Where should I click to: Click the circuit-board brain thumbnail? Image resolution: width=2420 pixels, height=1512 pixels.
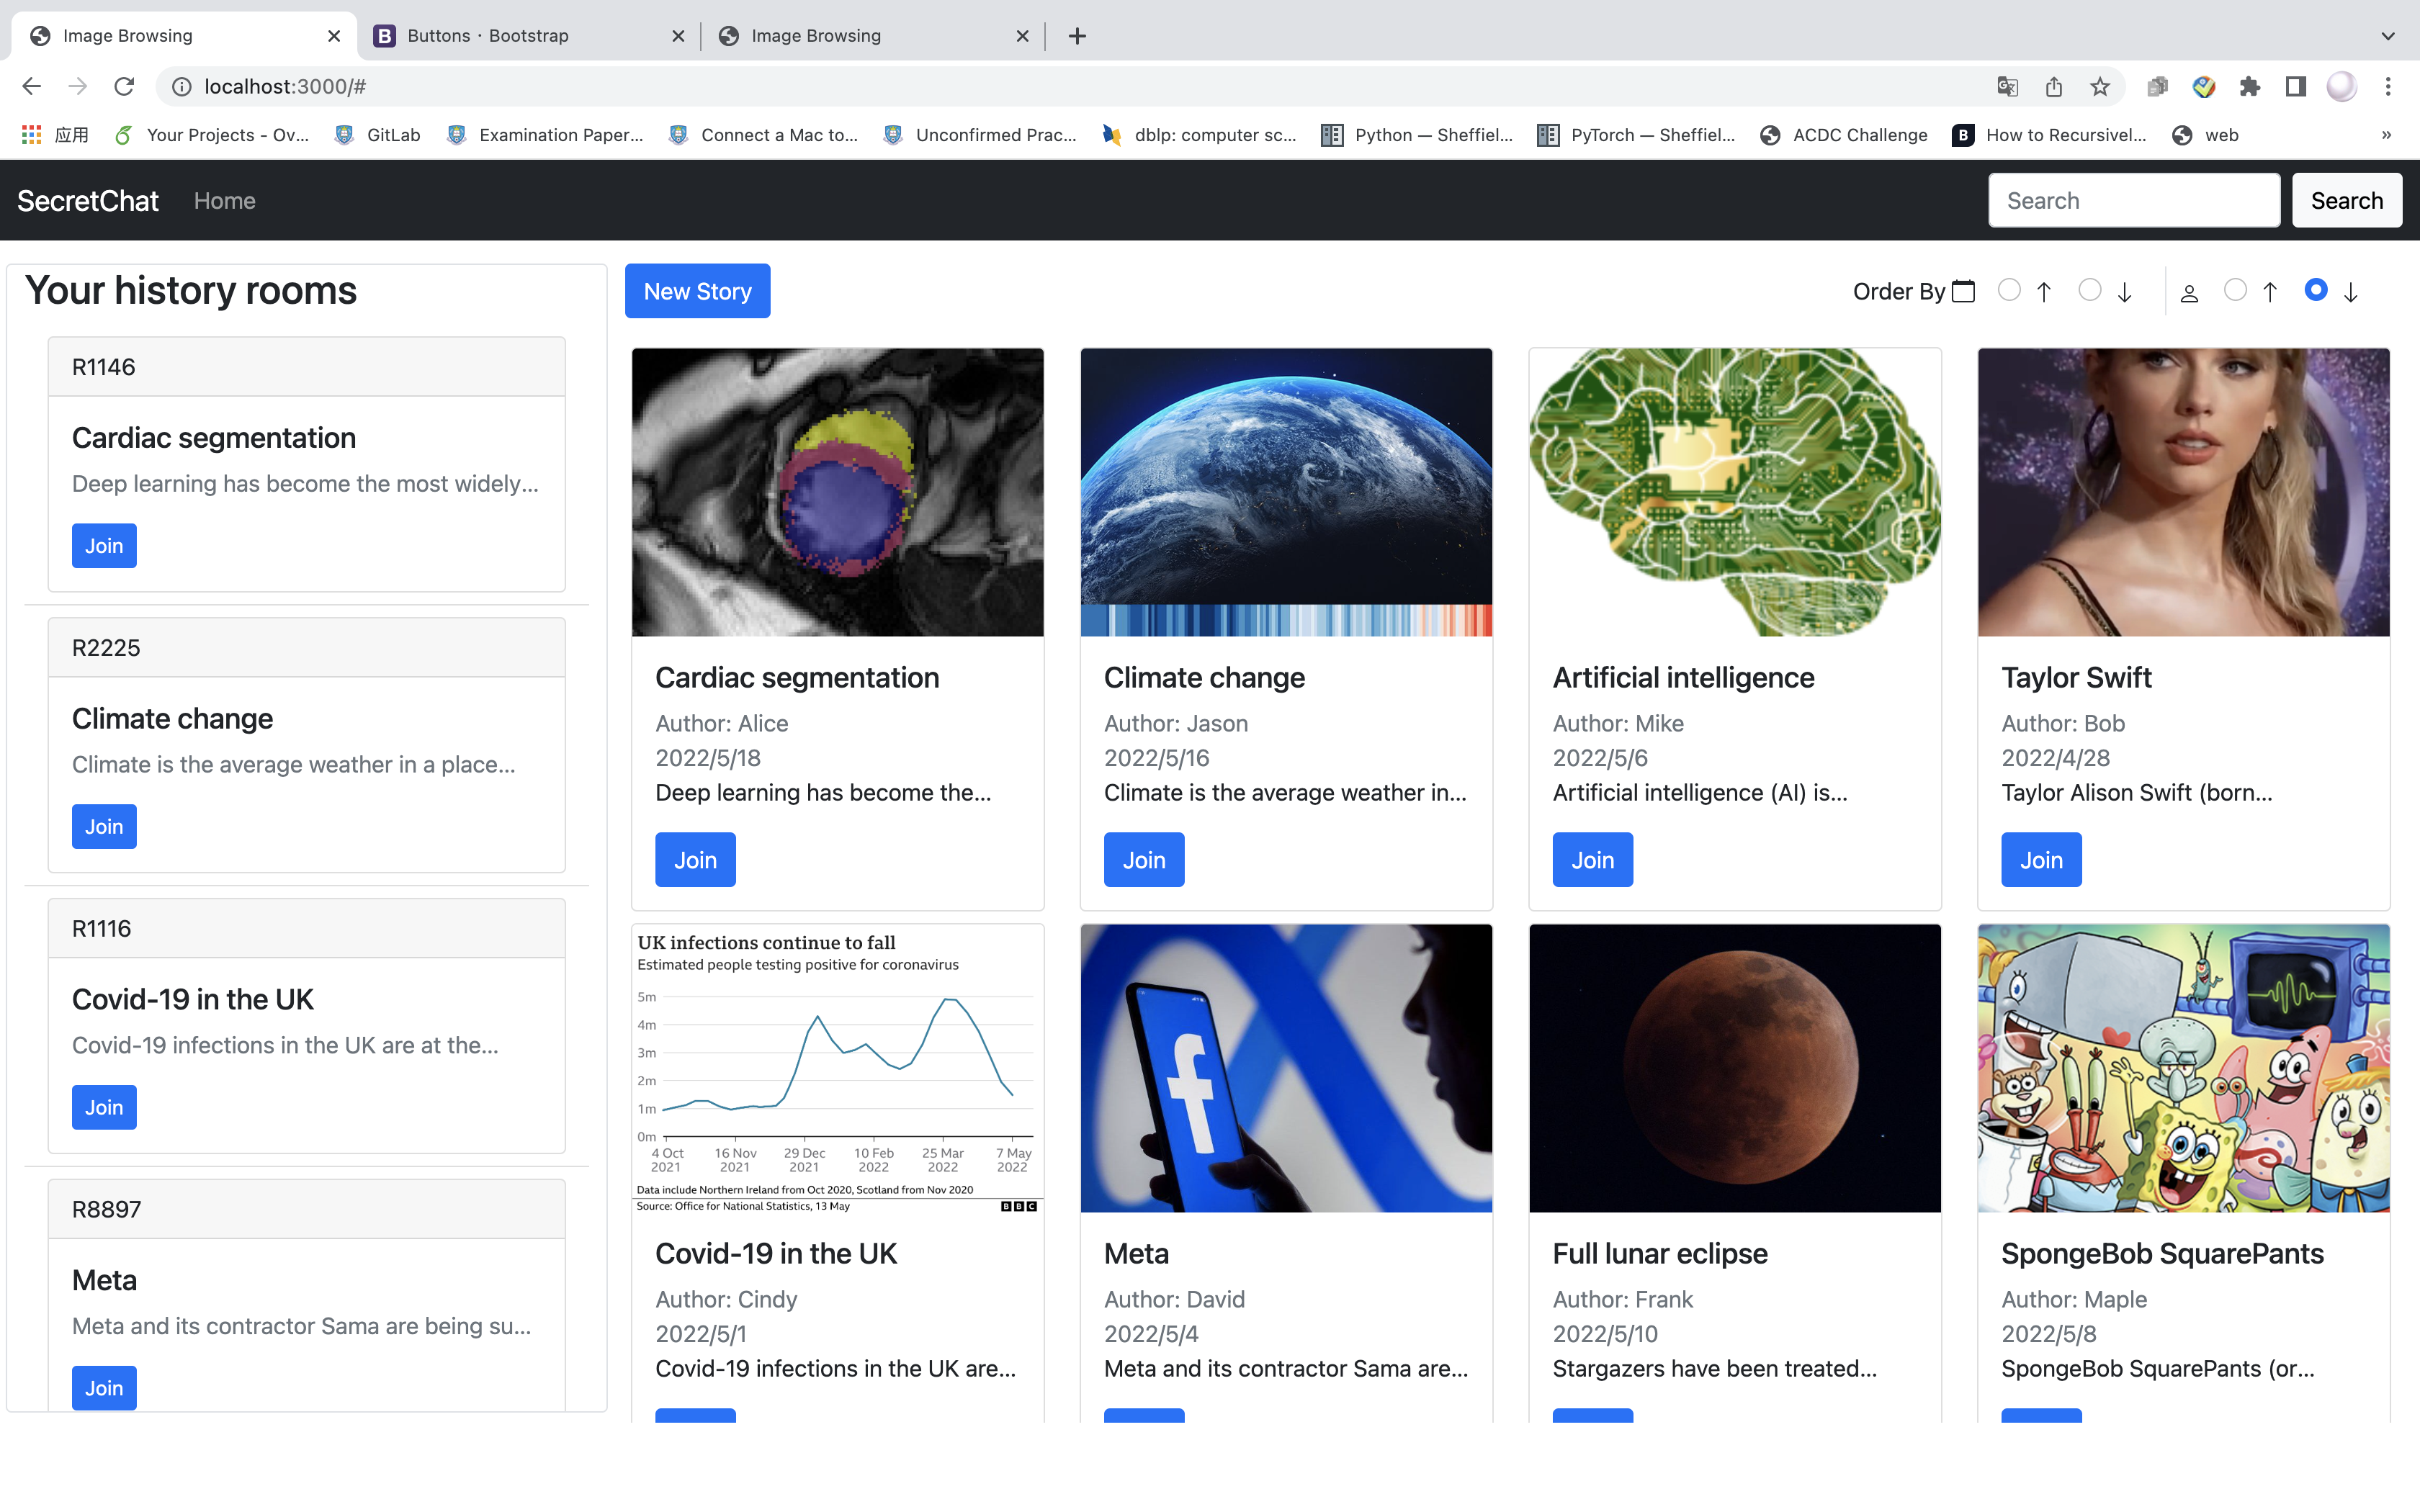1735,492
